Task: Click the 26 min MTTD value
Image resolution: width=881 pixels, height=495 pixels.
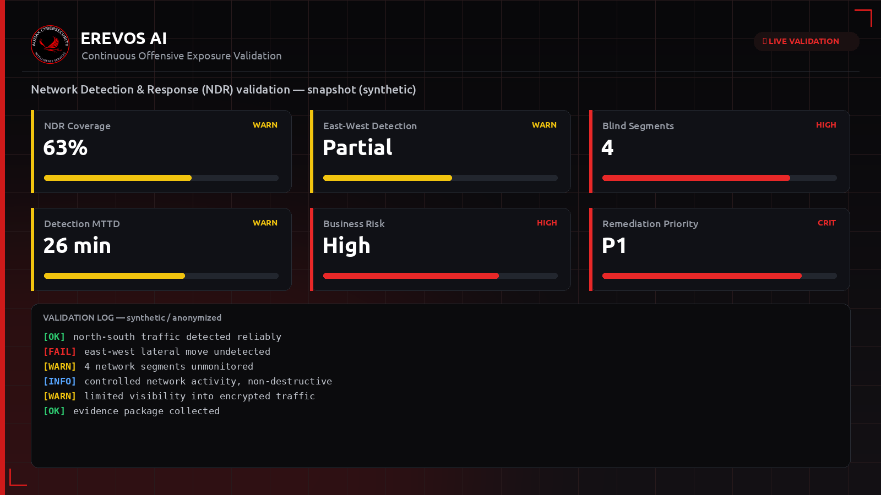Action: (77, 246)
